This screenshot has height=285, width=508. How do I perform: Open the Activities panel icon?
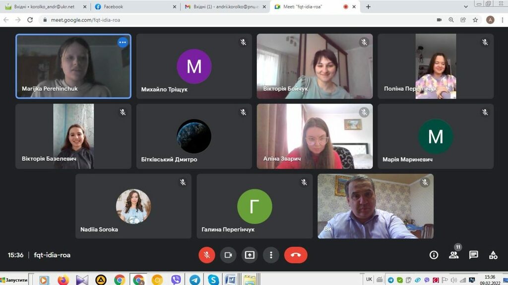[x=493, y=255]
